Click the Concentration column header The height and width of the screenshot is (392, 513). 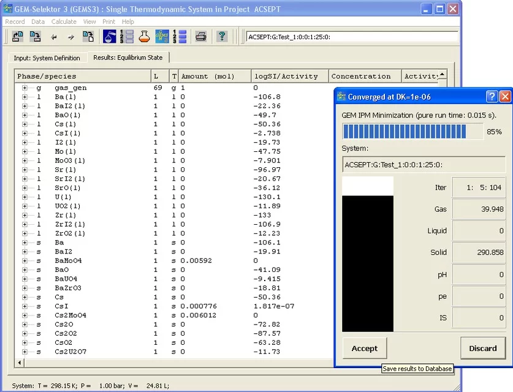click(x=365, y=76)
